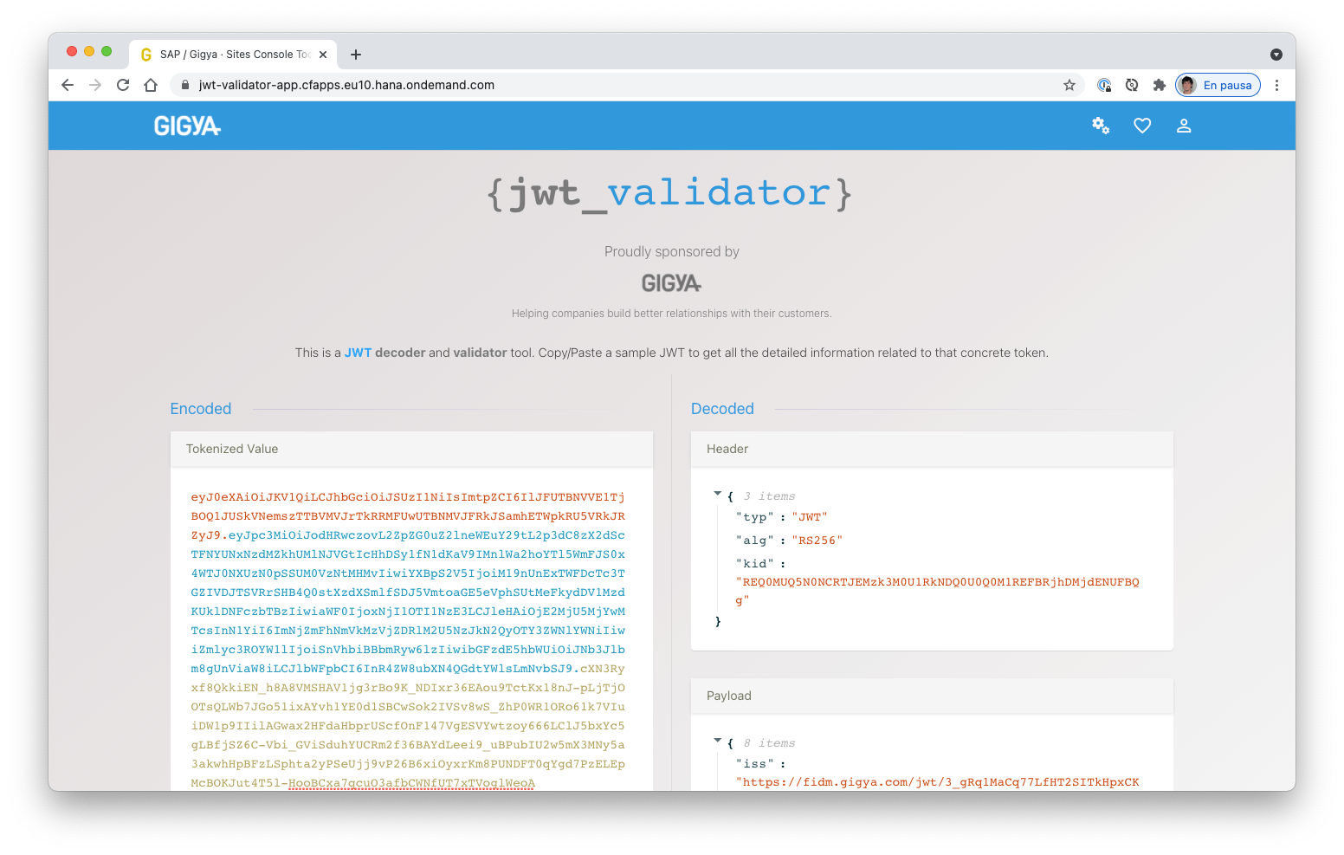The width and height of the screenshot is (1344, 855).
Task: Open Chrome three-dot menu
Action: (x=1276, y=85)
